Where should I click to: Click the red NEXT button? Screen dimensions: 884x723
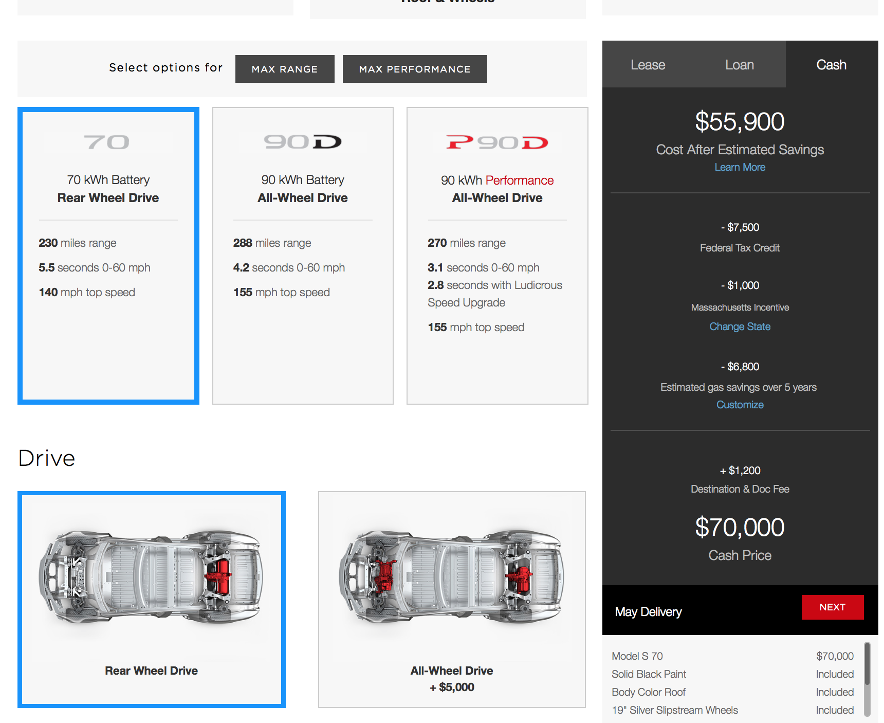[x=833, y=607]
